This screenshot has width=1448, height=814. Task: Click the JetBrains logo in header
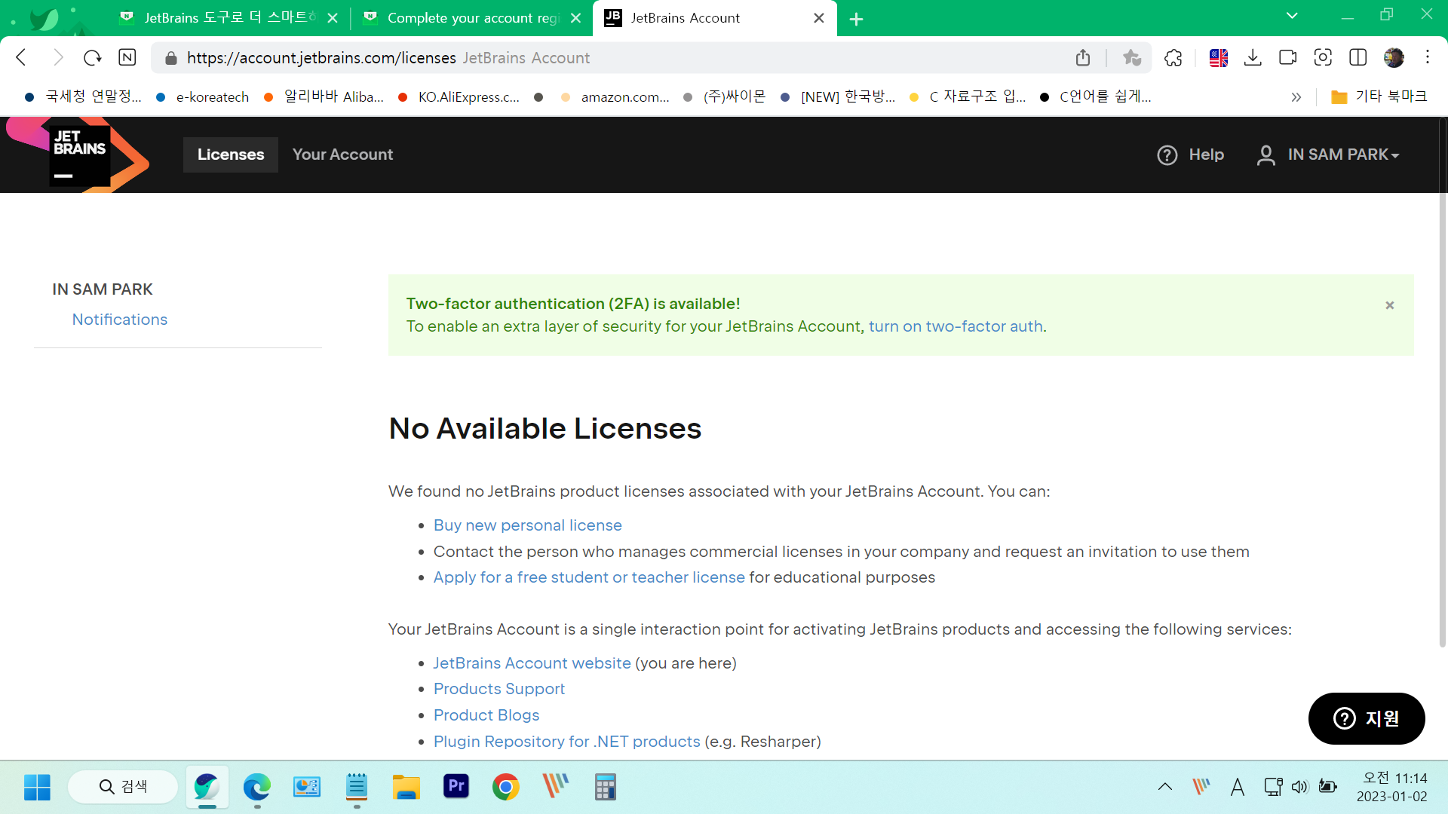pyautogui.click(x=78, y=155)
